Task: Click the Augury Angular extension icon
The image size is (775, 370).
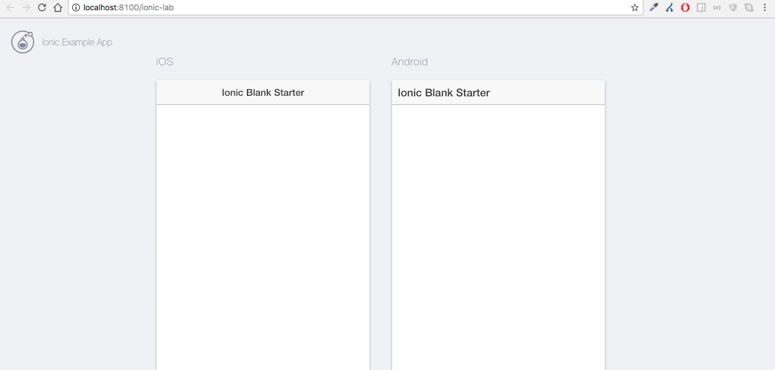Action: [733, 7]
